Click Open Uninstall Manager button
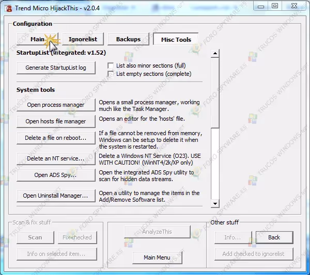 click(x=56, y=196)
